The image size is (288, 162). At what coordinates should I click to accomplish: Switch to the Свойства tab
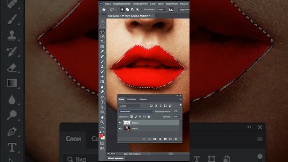click(132, 99)
